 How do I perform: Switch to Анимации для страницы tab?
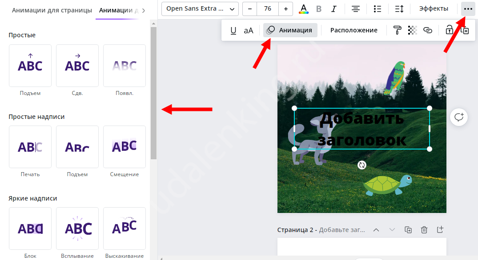(x=52, y=10)
